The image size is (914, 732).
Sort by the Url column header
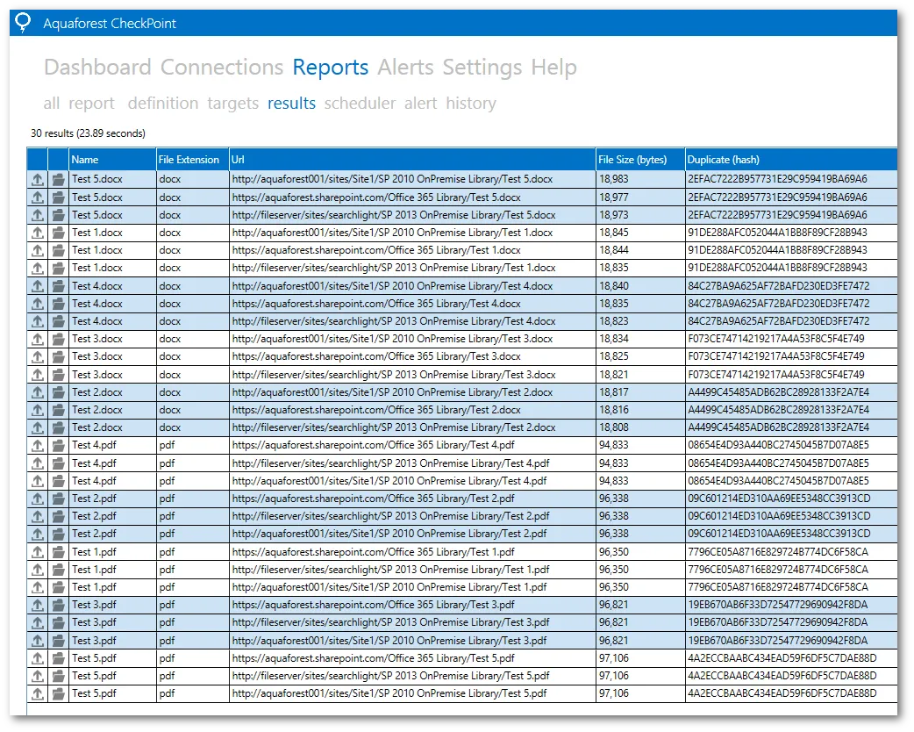pyautogui.click(x=412, y=159)
